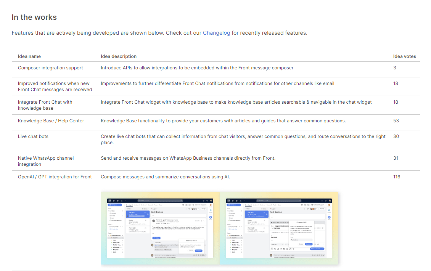Image resolution: width=431 pixels, height=271 pixels.
Task: Select 'Integrate Front Chat with knowledge base' idea
Action: [x=45, y=105]
